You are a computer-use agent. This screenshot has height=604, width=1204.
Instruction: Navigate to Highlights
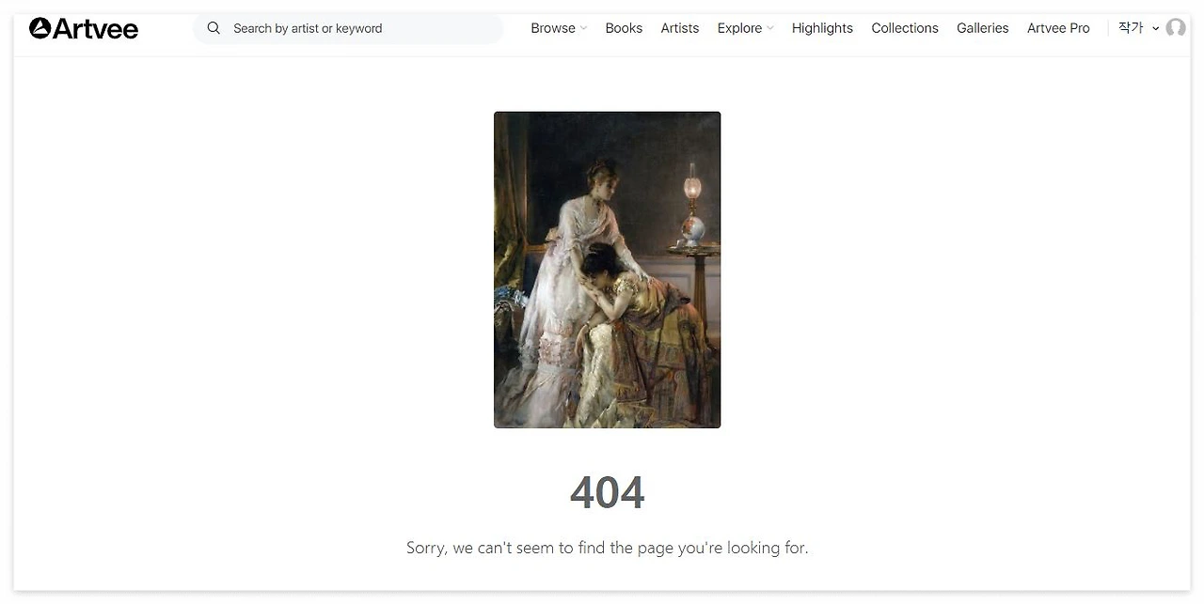pyautogui.click(x=822, y=28)
